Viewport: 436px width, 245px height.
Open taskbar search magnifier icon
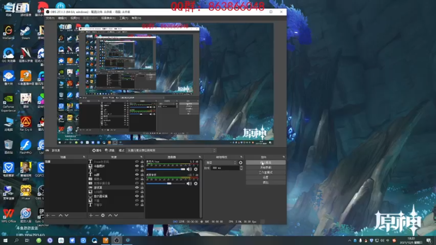(x=16, y=240)
